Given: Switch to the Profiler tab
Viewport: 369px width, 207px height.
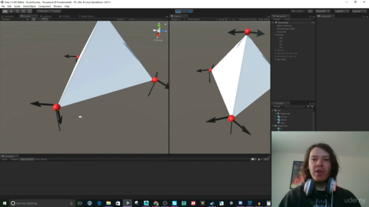Looking at the screenshot, I should tap(65, 16).
